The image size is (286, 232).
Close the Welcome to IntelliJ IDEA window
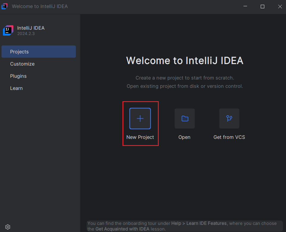point(280,7)
